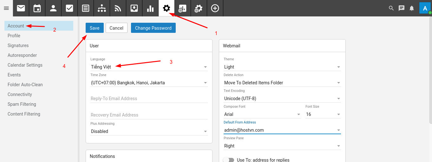This screenshot has width=432, height=162.
Task: Open the Email inbox icon
Action: coord(21,8)
